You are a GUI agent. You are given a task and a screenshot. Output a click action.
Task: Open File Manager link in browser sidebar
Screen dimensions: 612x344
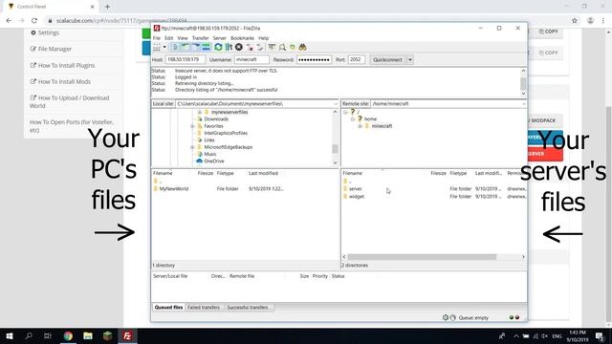click(x=51, y=49)
